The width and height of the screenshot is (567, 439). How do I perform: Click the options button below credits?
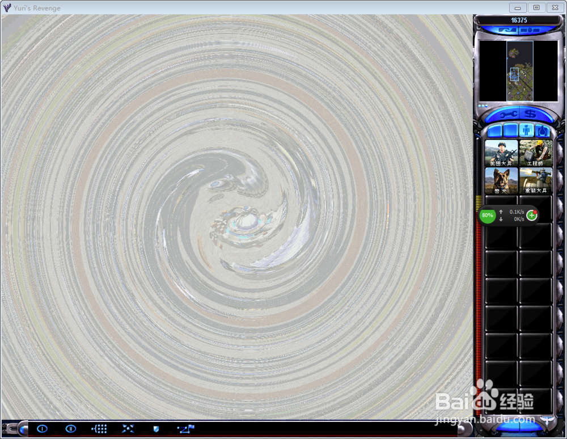(x=531, y=31)
